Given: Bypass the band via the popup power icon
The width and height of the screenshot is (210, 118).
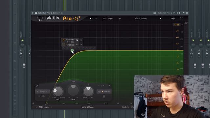Looking at the screenshot, I should tap(63, 40).
